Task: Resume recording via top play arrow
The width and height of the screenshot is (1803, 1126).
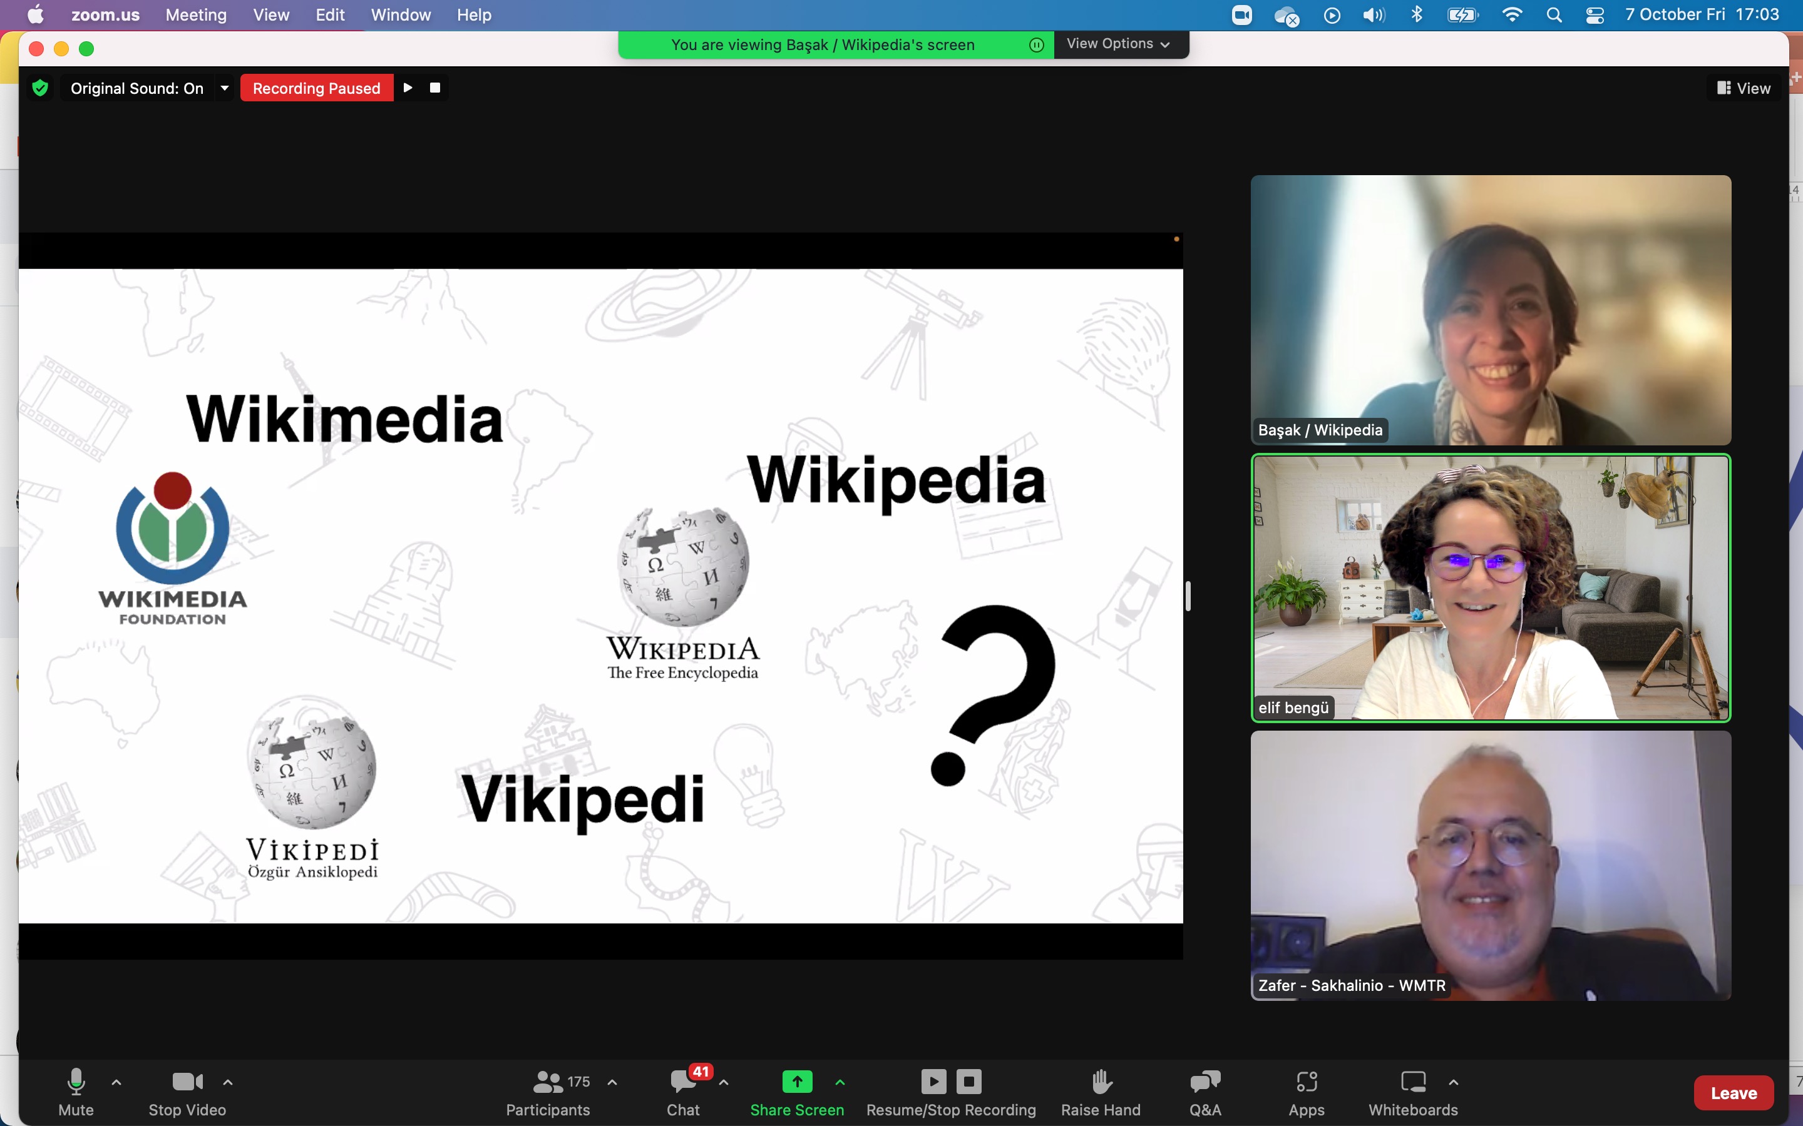Action: [x=408, y=88]
